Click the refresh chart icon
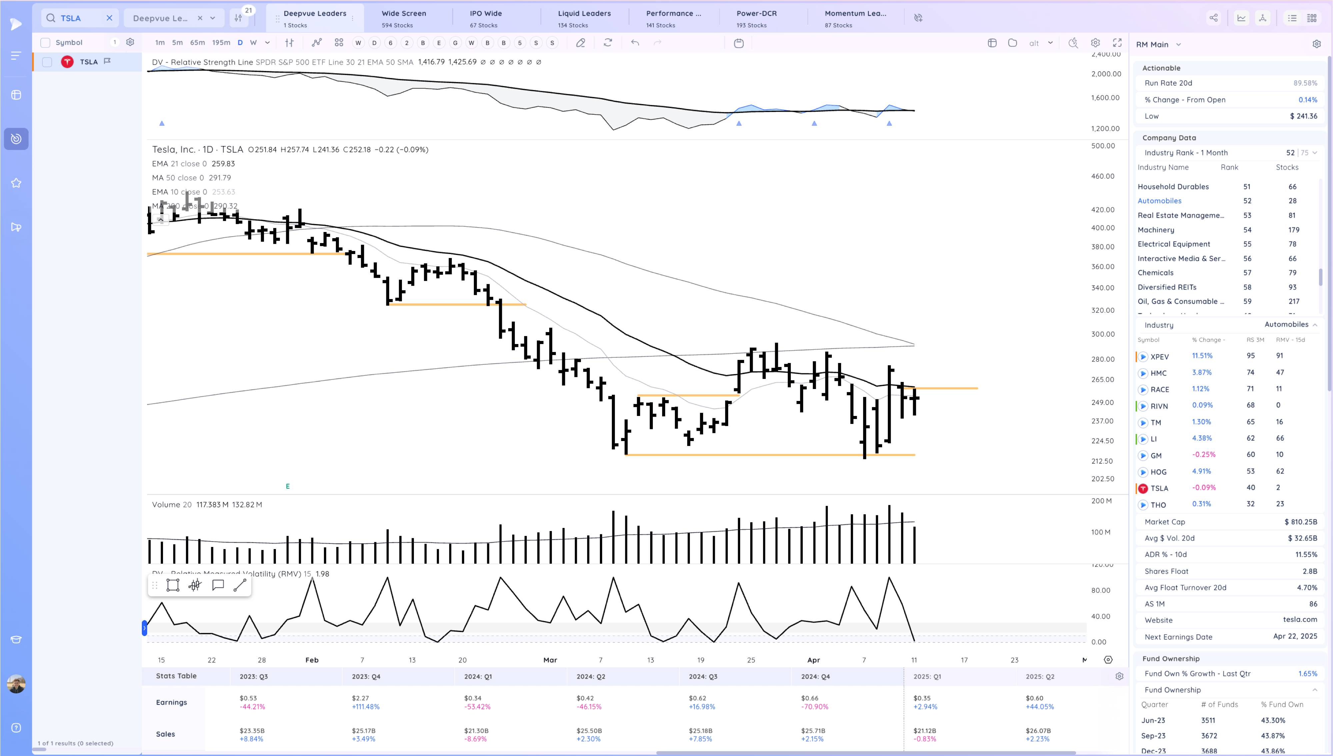Screen dimensions: 1333x756 coord(608,43)
